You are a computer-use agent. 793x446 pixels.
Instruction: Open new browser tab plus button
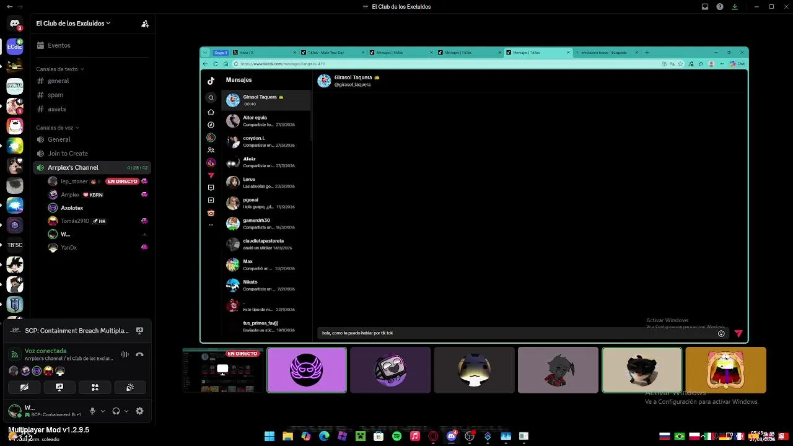[x=647, y=53]
